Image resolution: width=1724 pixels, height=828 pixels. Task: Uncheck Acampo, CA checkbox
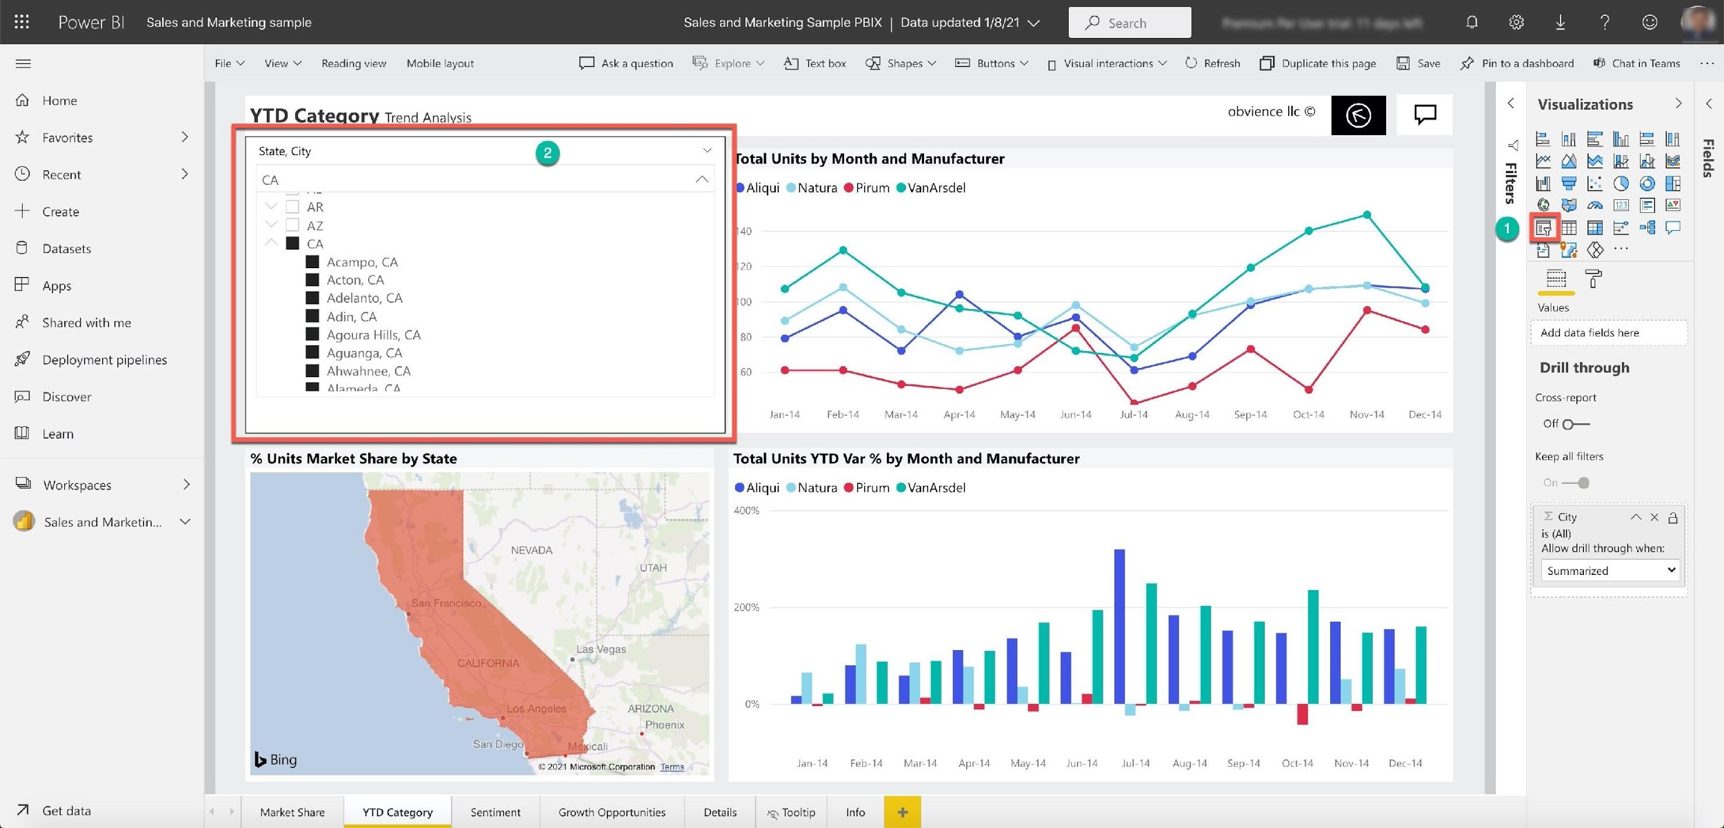click(x=312, y=262)
